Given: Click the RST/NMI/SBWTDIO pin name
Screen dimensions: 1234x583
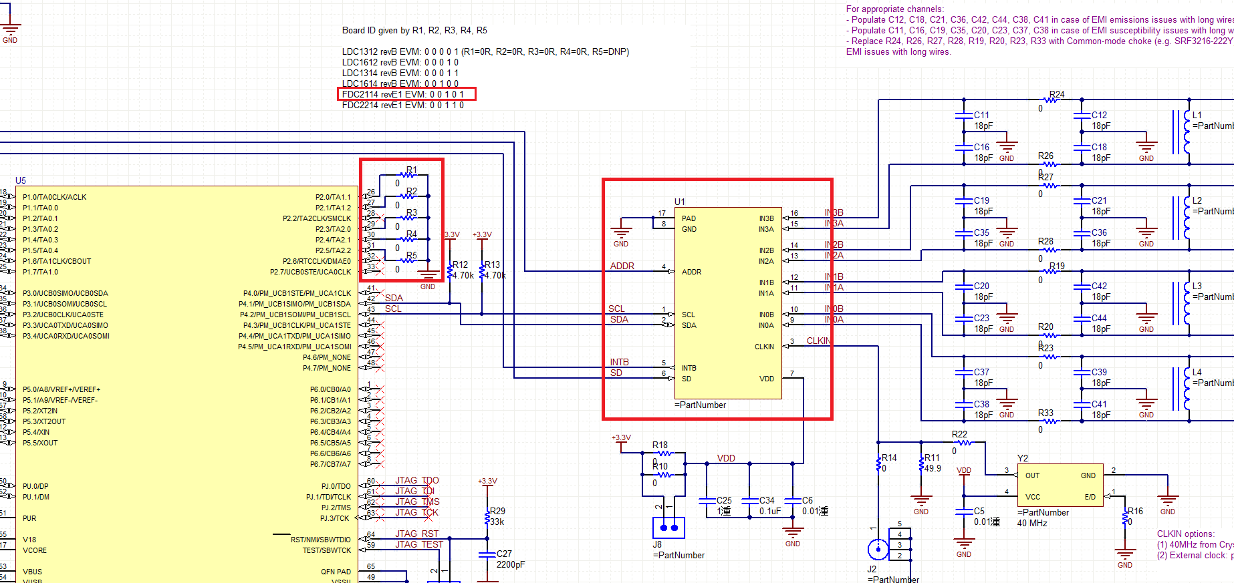Looking at the screenshot, I should [x=321, y=540].
